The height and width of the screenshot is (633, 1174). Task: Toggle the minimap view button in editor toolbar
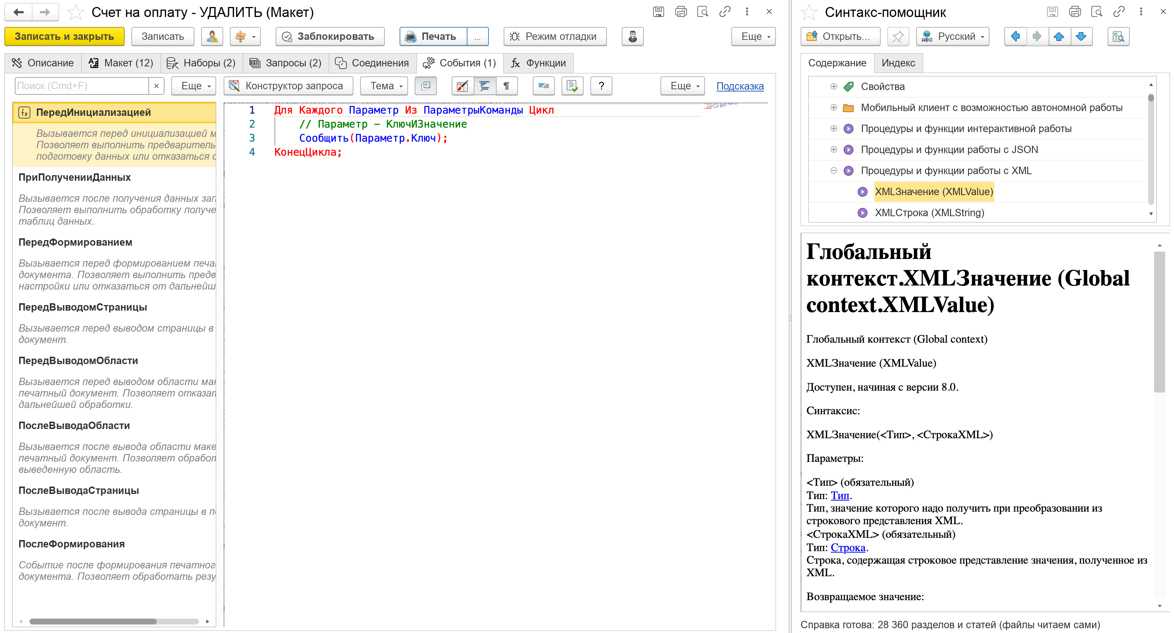click(x=426, y=86)
